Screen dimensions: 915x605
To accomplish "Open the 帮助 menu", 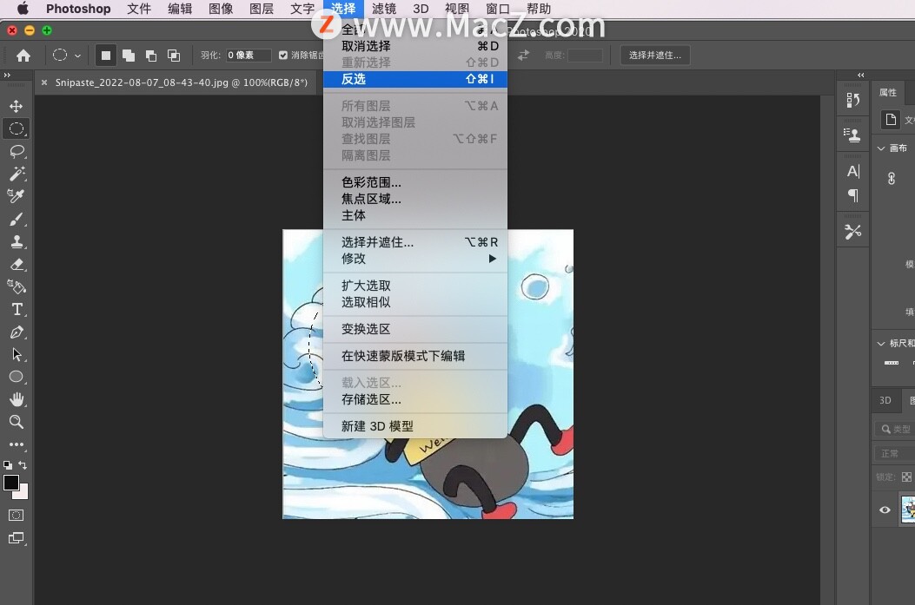I will tap(538, 9).
